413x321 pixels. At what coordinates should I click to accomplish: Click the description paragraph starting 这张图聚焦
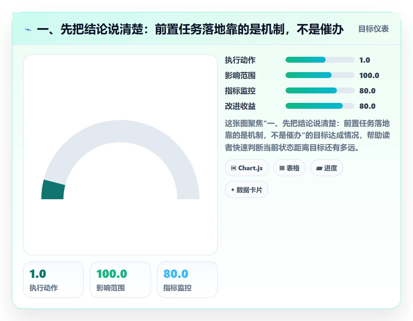307,135
